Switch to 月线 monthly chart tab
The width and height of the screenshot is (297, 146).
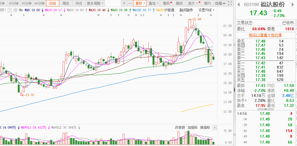tap(78, 3)
